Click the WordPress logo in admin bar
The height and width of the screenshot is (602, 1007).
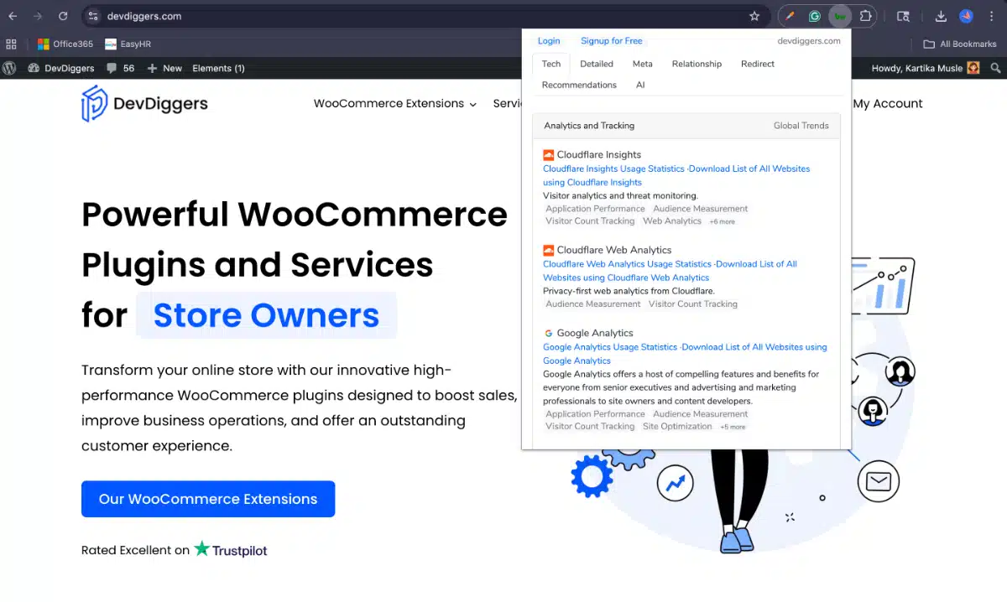coord(10,68)
